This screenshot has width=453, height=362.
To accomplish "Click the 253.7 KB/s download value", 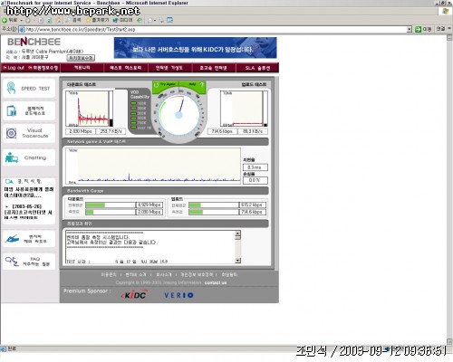I will tap(111, 131).
